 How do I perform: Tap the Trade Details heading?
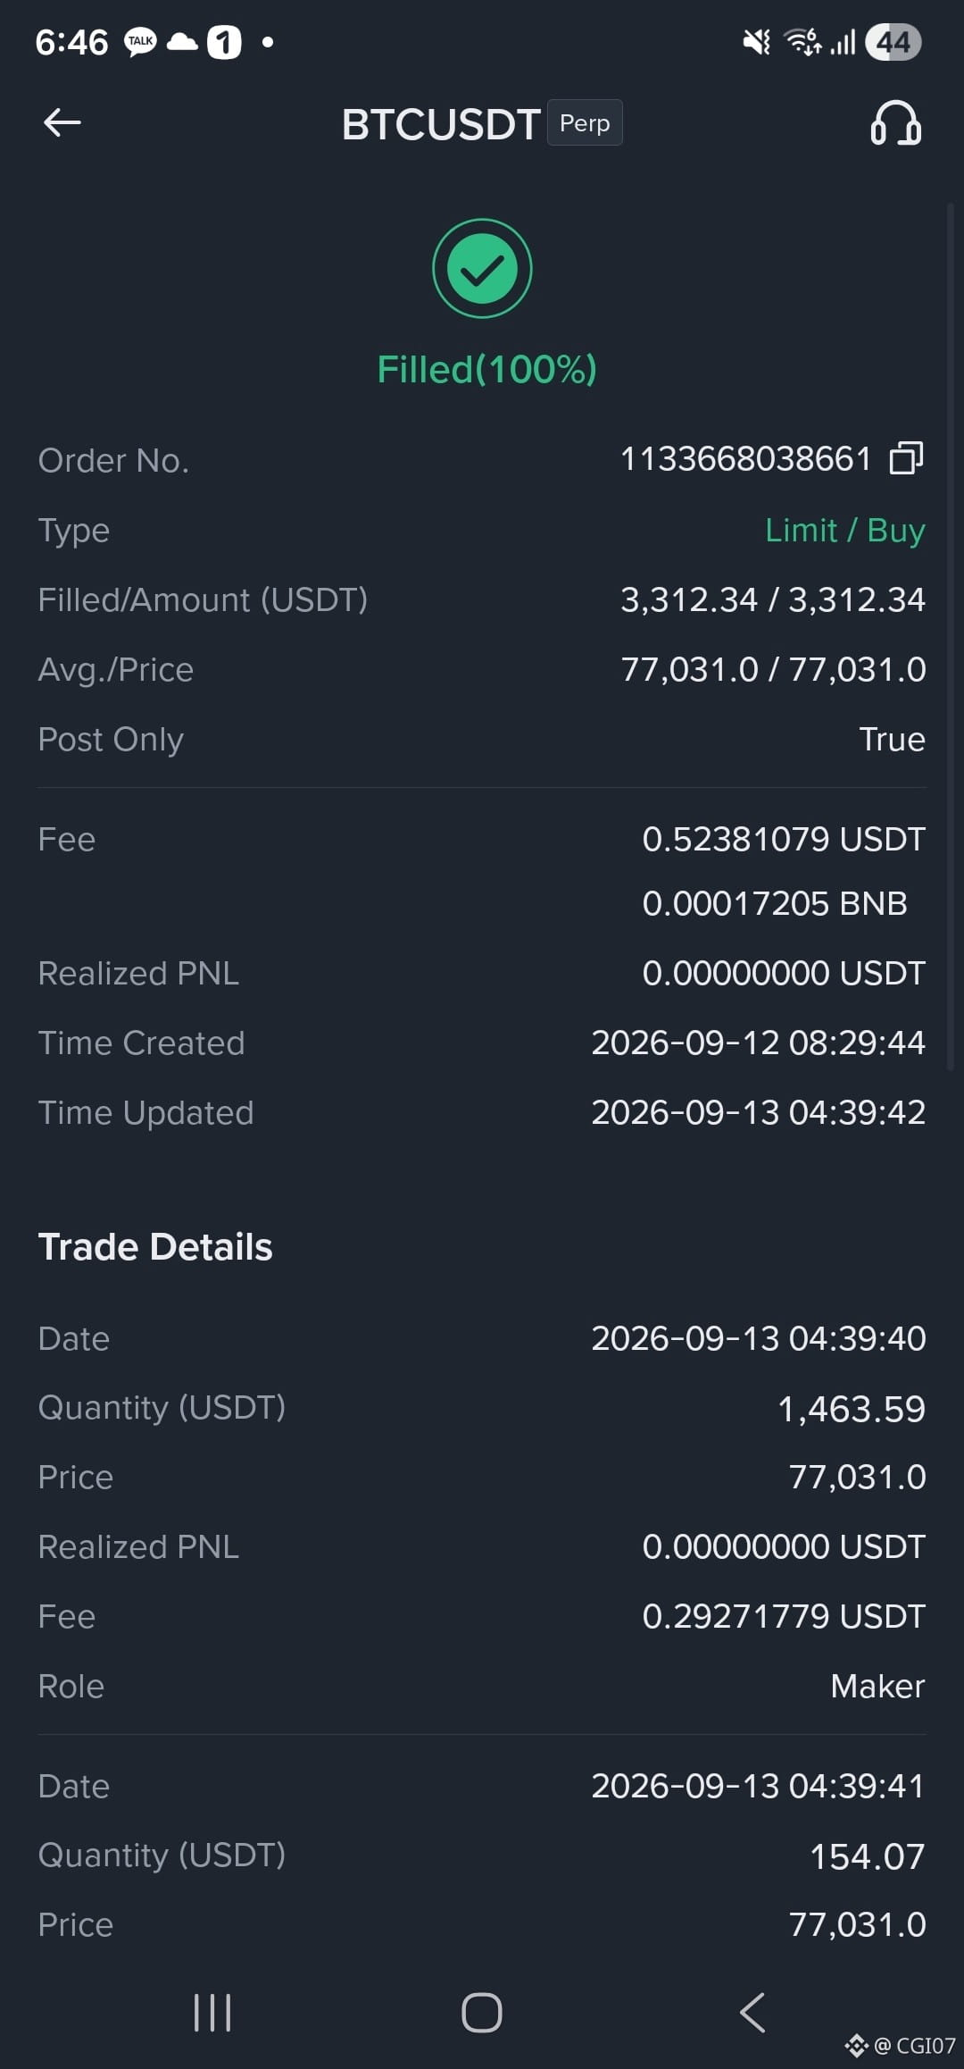pos(155,1246)
